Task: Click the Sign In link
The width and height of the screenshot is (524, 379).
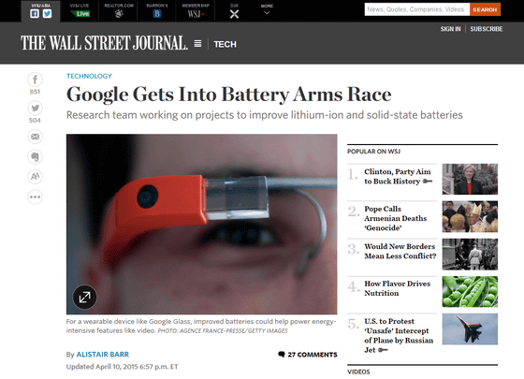Action: tap(450, 29)
